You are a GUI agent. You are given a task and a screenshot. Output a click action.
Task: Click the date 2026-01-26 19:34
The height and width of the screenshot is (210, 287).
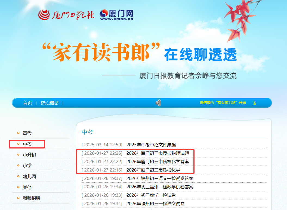[102, 187]
